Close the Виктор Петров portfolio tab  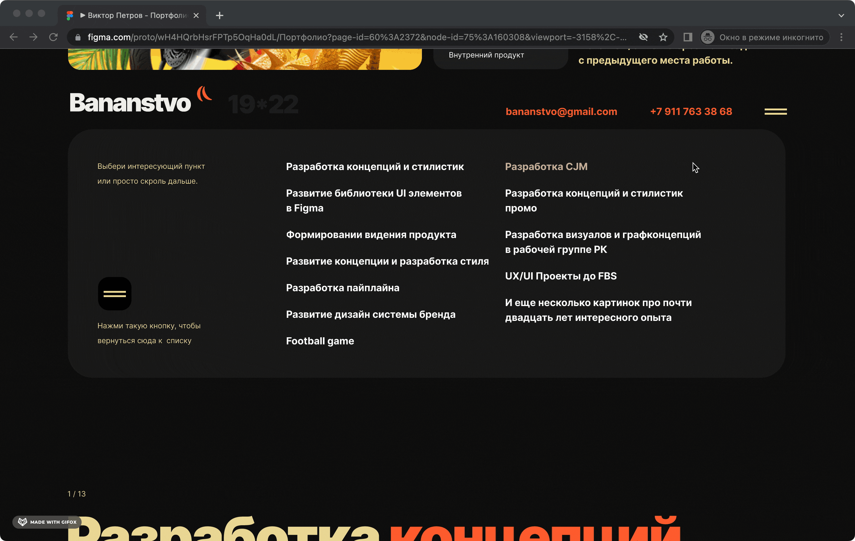[196, 15]
